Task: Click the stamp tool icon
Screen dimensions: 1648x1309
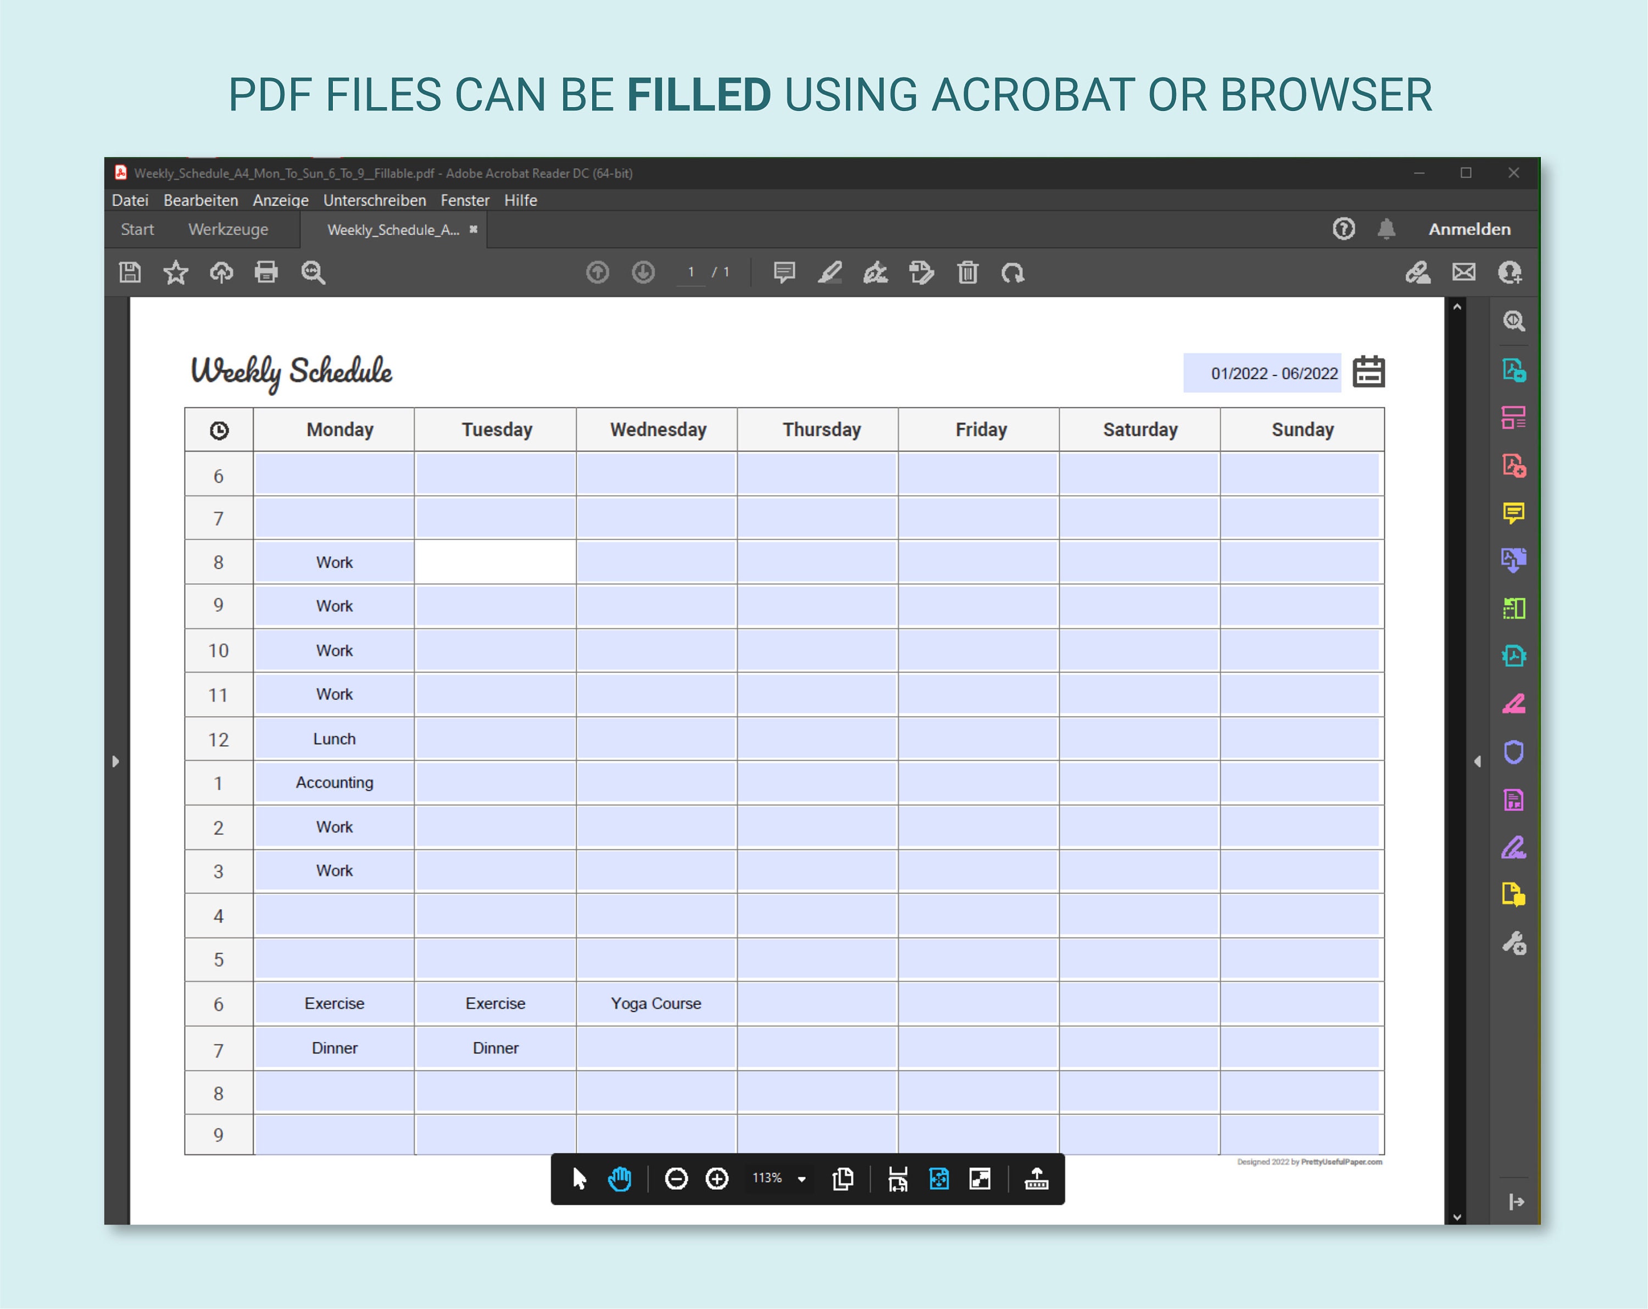Action: click(x=922, y=272)
